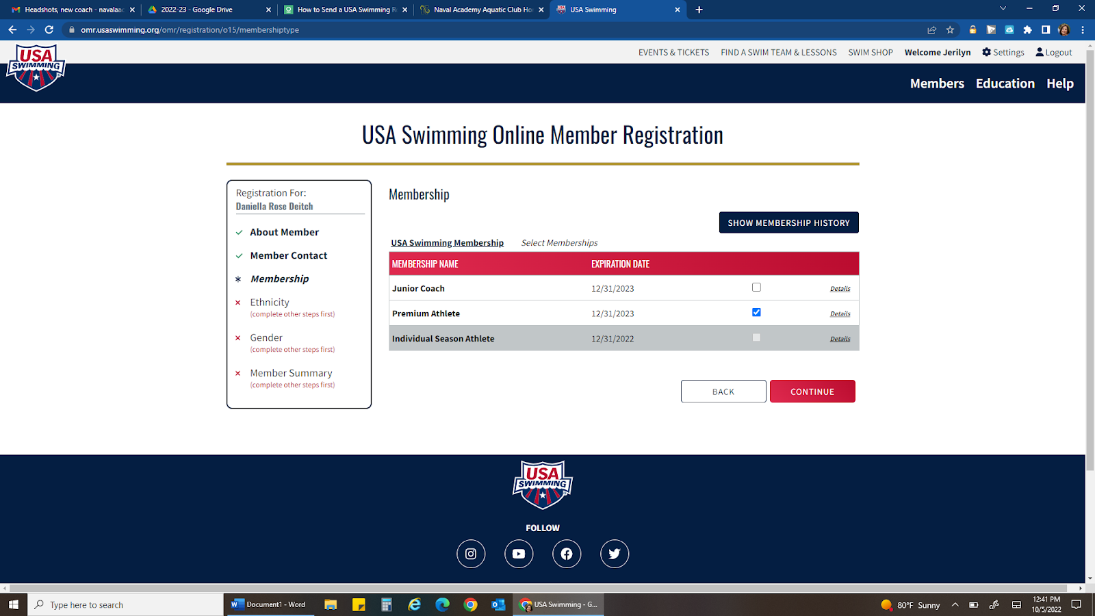1095x616 pixels.
Task: Click the browser forward arrow
Action: pos(31,29)
